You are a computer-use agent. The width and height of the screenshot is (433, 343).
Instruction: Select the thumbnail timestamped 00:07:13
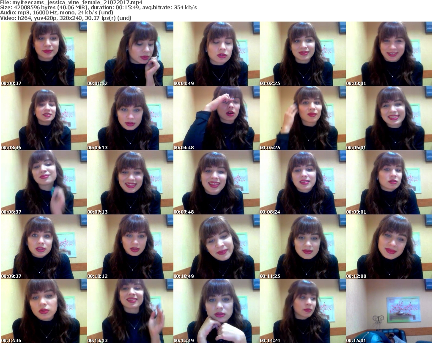130,182
